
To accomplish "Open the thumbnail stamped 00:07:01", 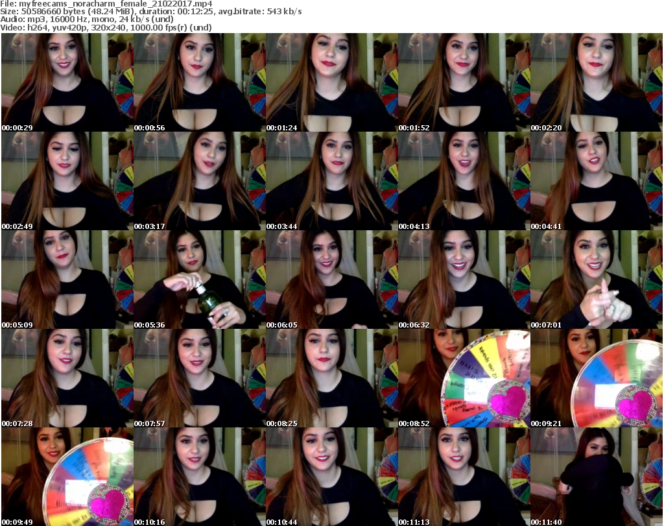I will (x=597, y=280).
